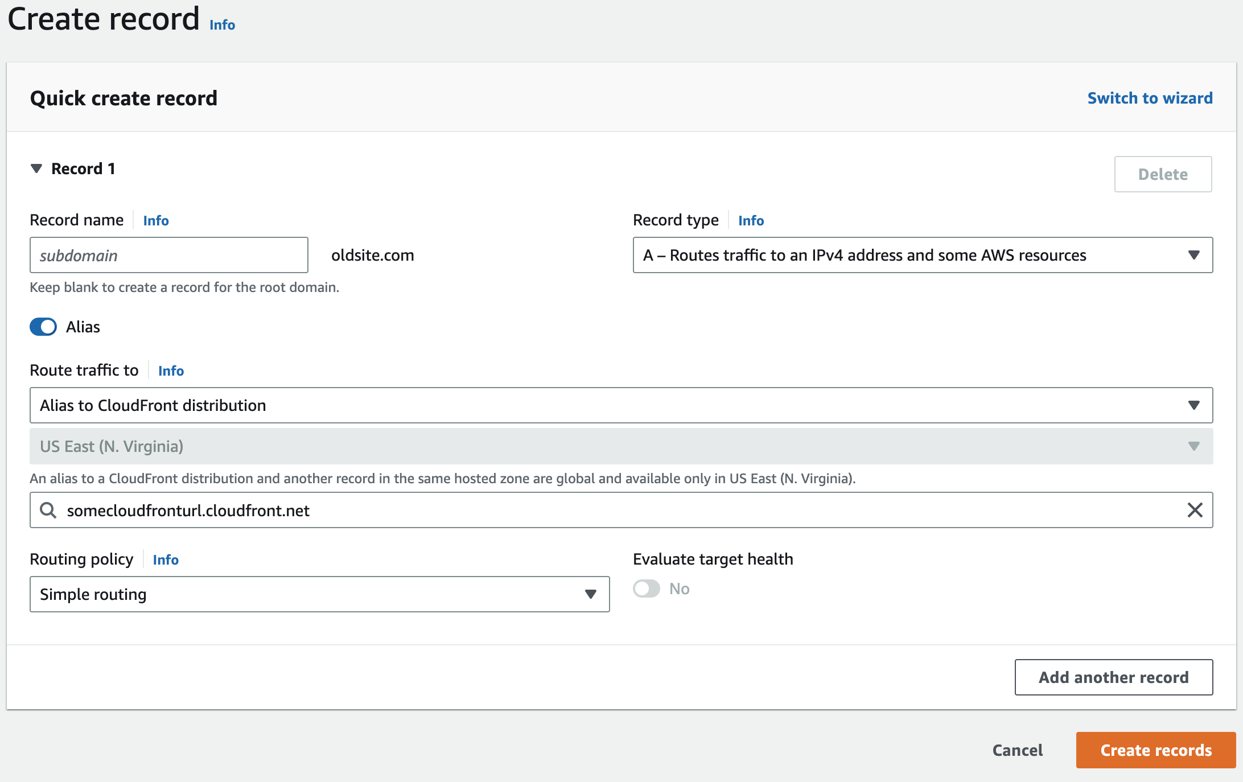
Task: Open Info link next to Create record heading
Action: click(222, 24)
